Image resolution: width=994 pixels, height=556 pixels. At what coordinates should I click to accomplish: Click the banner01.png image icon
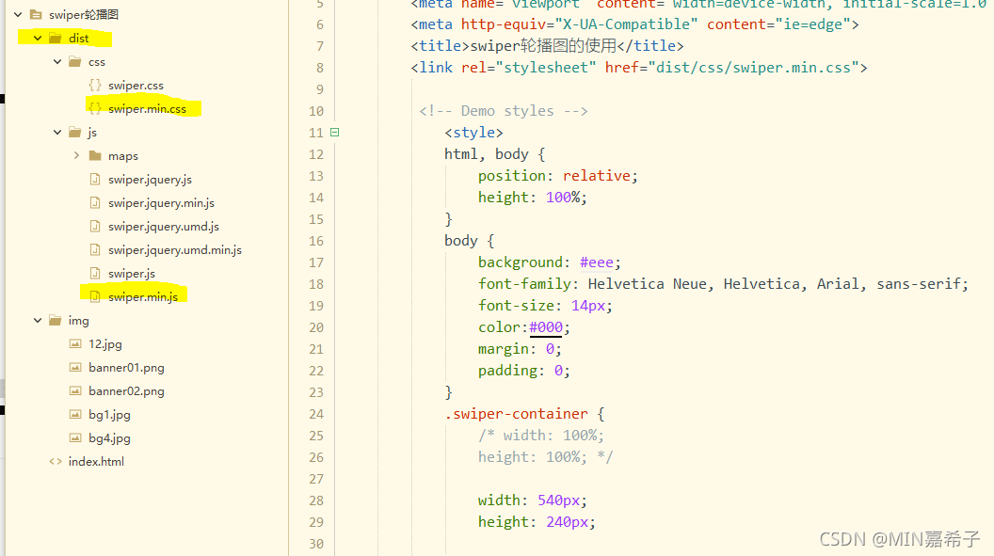click(75, 367)
